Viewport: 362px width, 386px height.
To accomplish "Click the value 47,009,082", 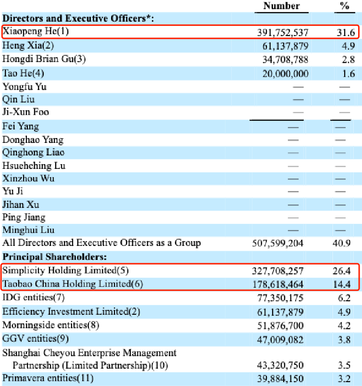I will 280,340.
